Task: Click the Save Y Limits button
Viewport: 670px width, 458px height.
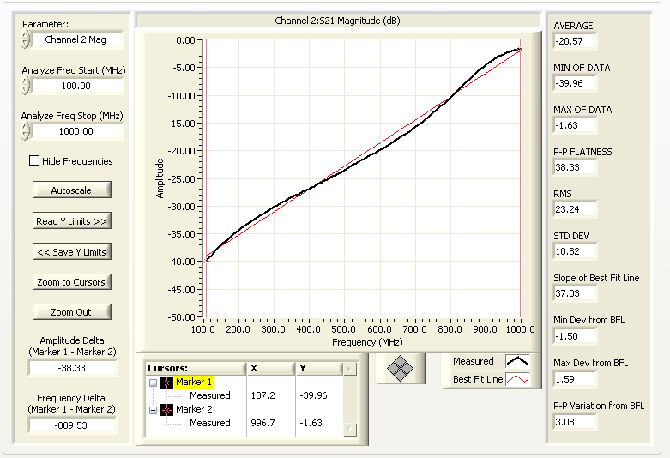Action: point(72,251)
